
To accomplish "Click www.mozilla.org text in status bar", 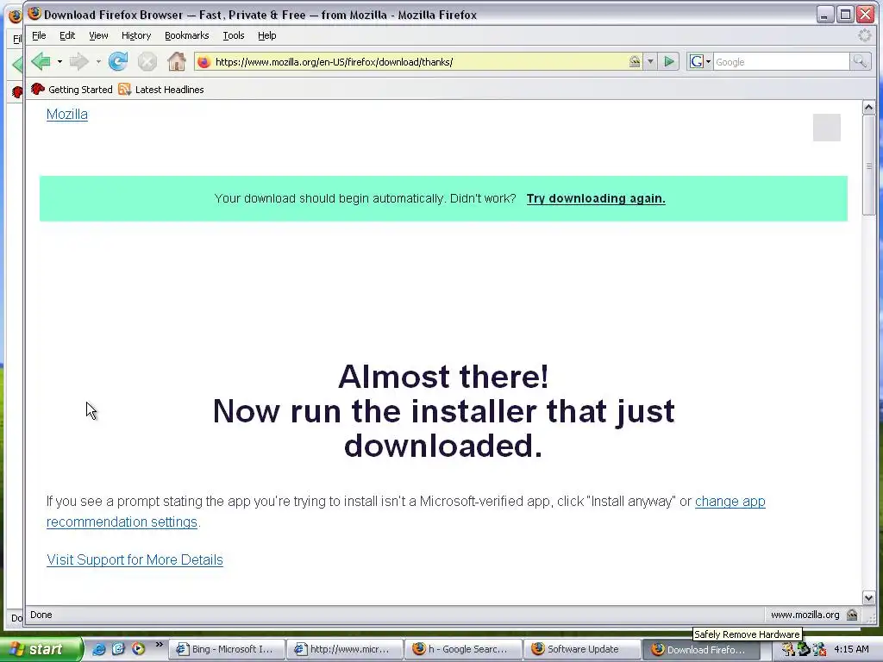I will 805,615.
